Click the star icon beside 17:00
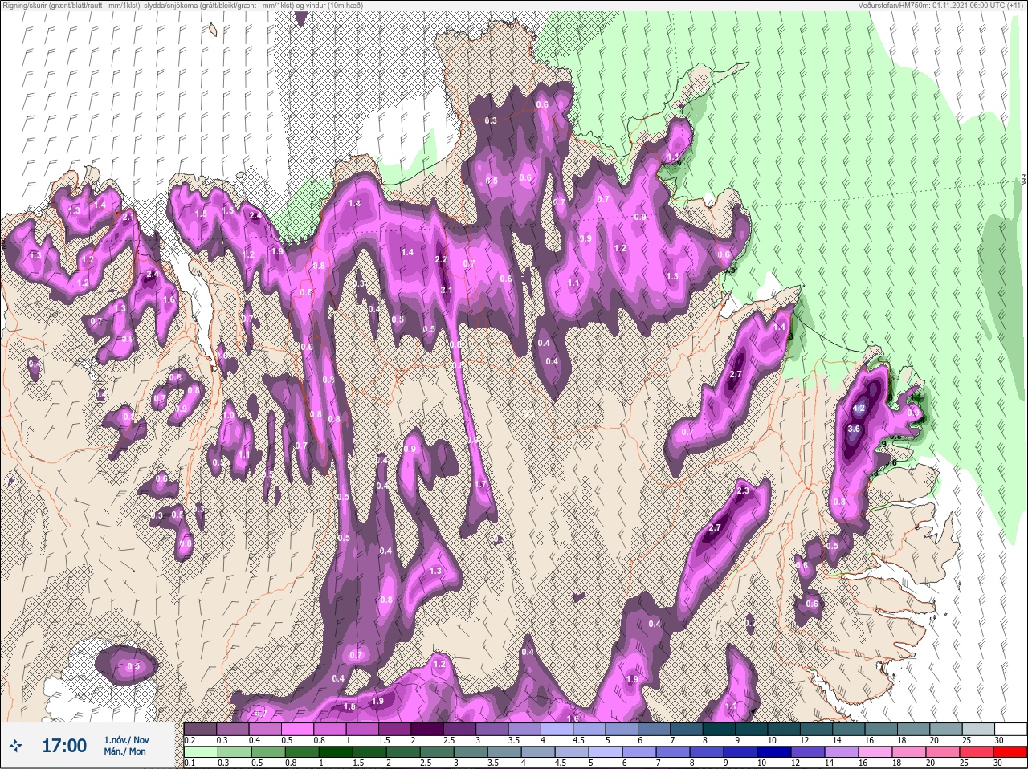The height and width of the screenshot is (769, 1028). click(16, 746)
